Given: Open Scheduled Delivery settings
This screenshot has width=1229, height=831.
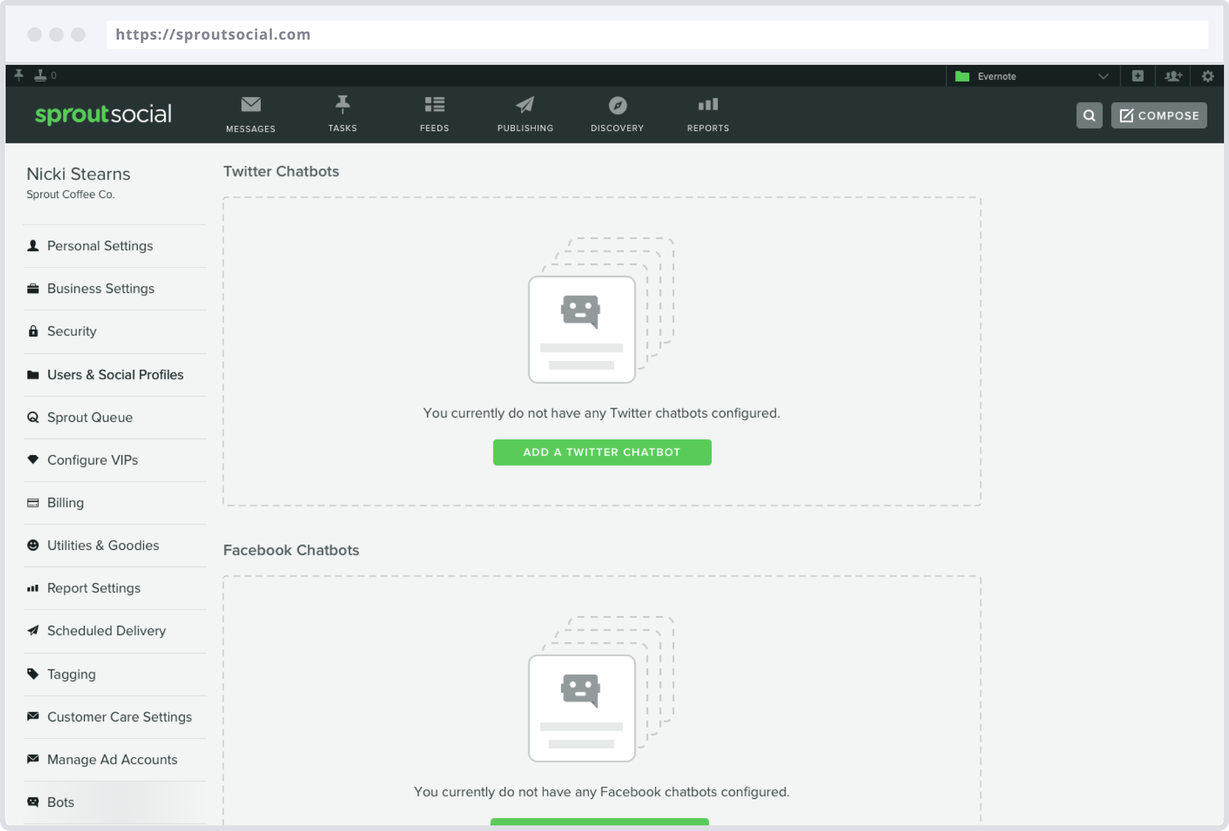Looking at the screenshot, I should pyautogui.click(x=115, y=631).
